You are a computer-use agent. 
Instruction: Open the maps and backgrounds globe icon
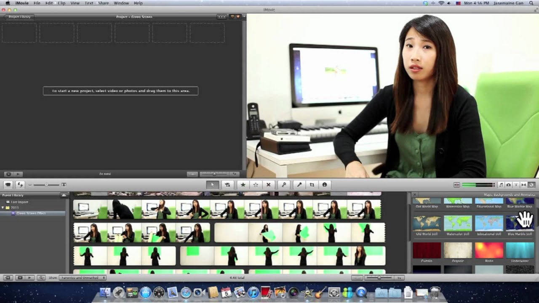[x=531, y=185]
